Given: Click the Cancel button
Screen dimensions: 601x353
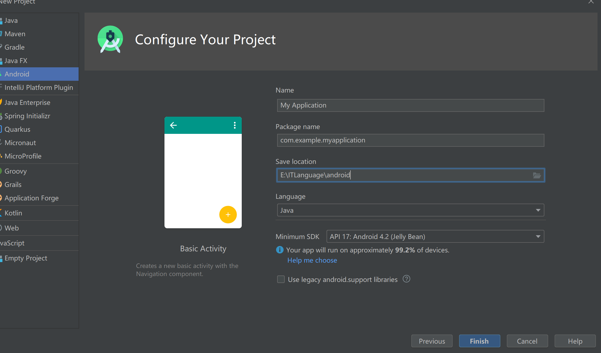Looking at the screenshot, I should [527, 341].
